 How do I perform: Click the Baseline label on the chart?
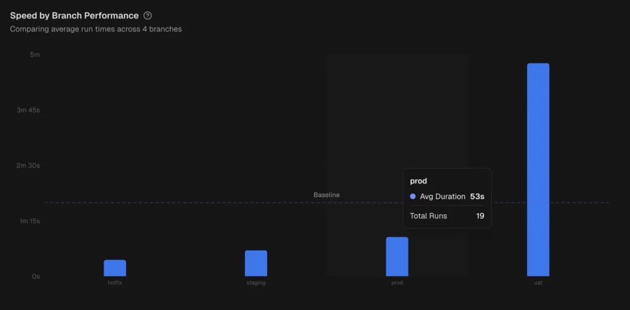click(x=326, y=195)
